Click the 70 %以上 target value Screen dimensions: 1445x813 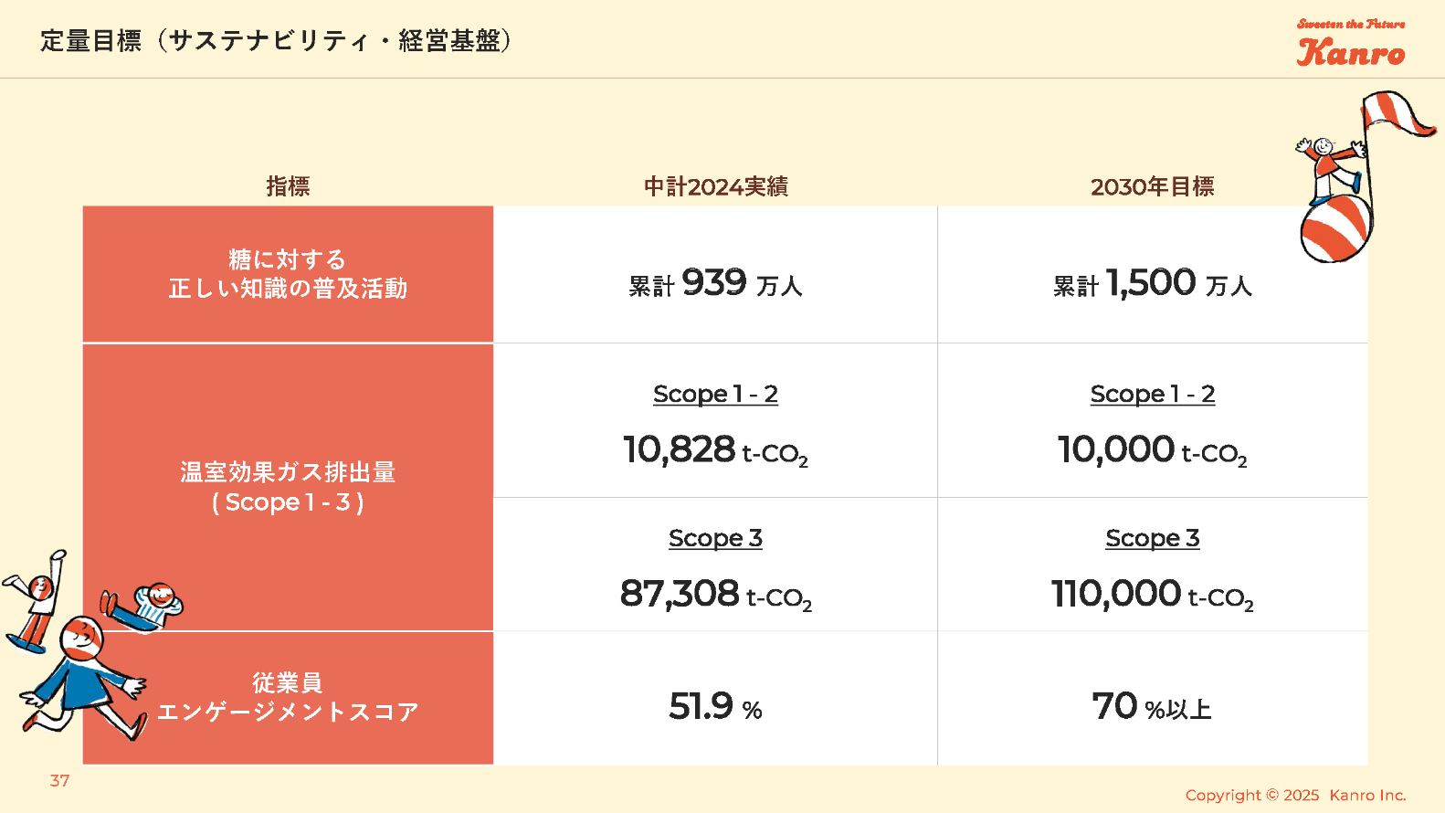[1152, 706]
